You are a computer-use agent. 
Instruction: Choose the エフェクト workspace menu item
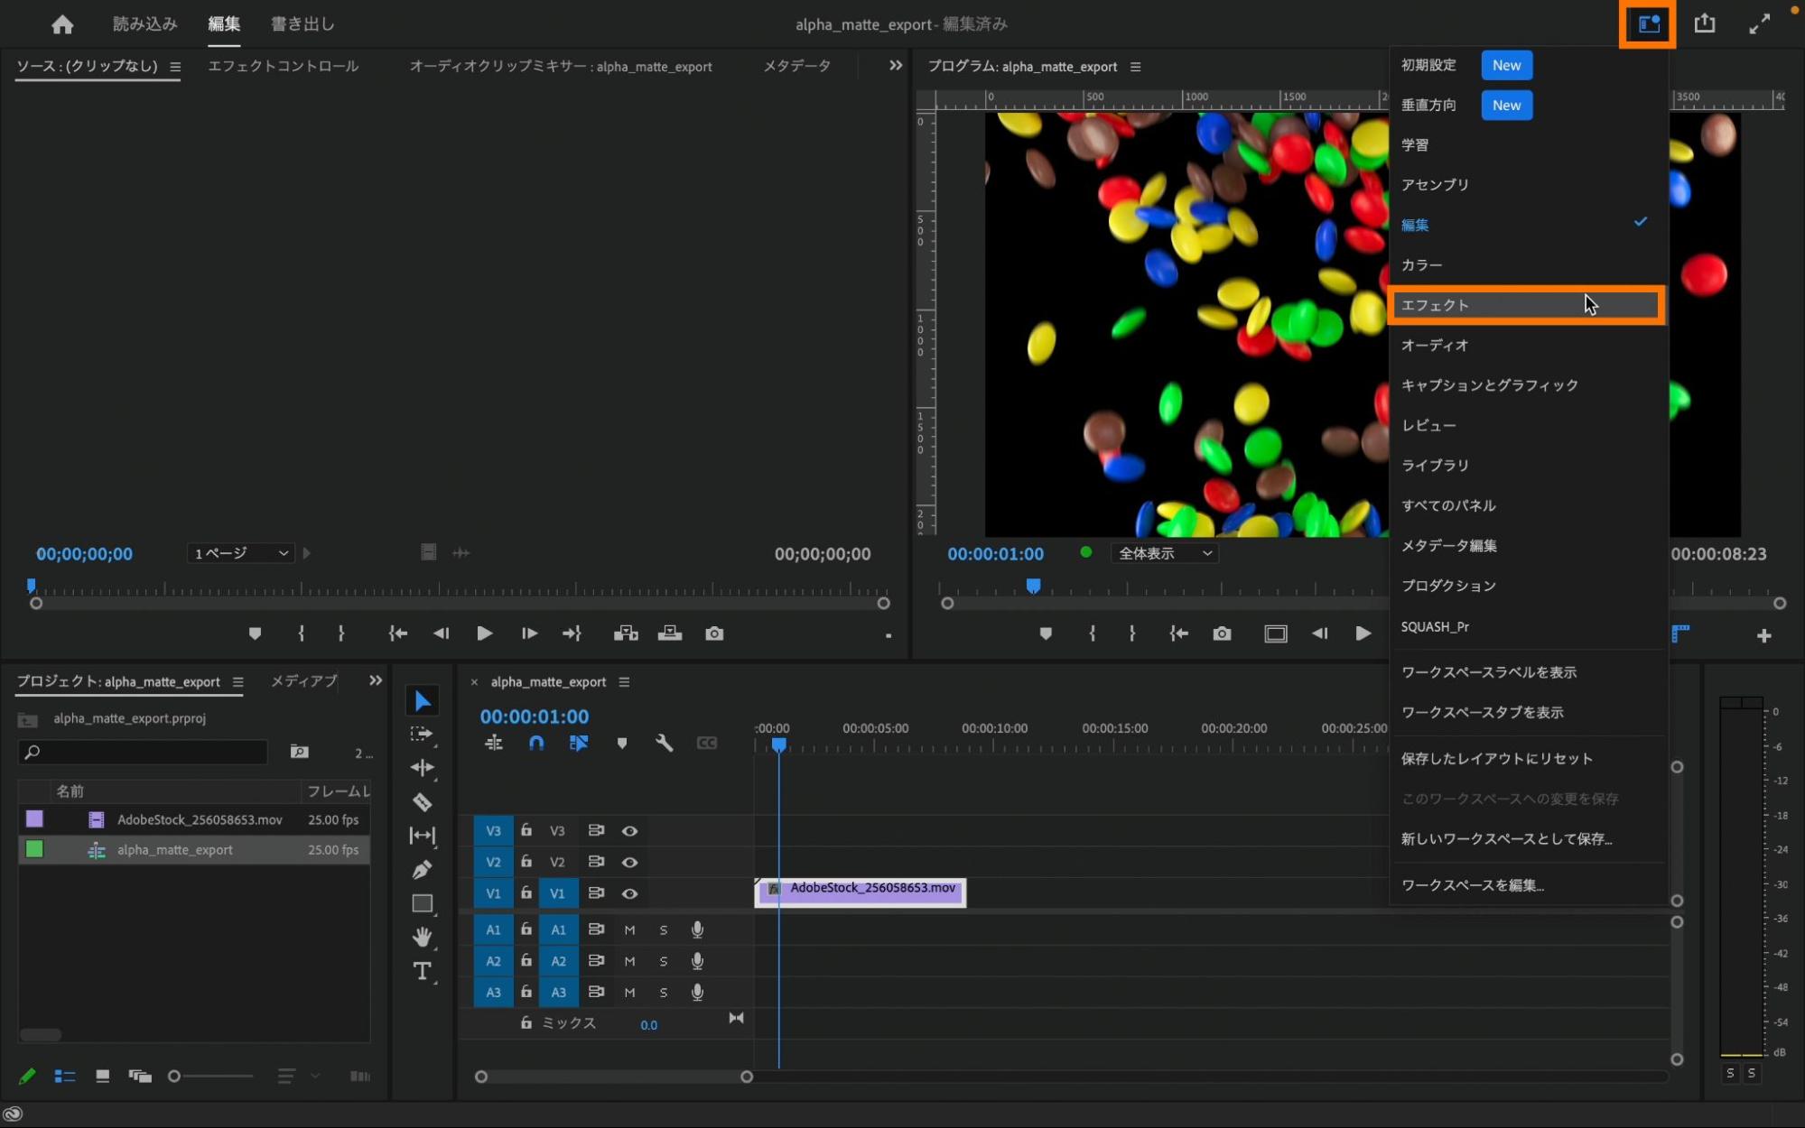pyautogui.click(x=1526, y=305)
